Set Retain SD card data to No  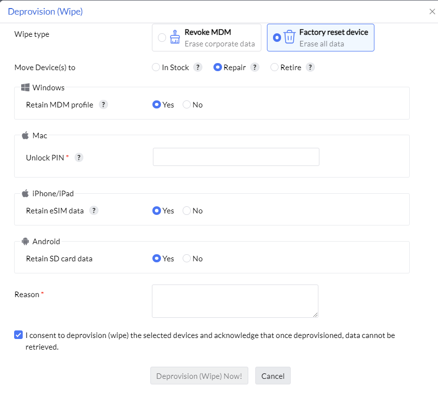187,259
